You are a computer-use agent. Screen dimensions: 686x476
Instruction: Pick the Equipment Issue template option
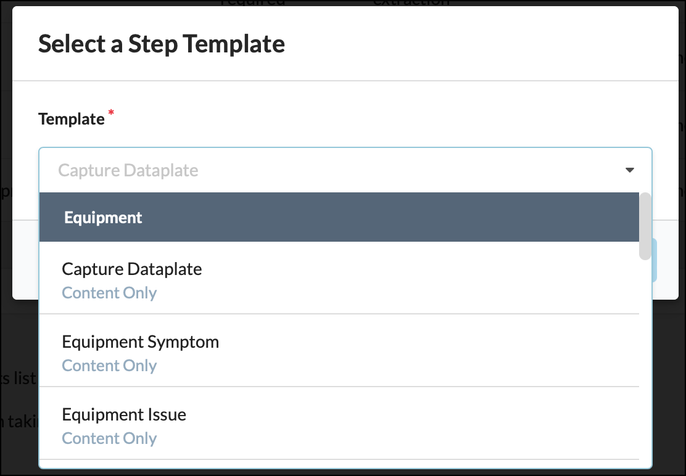(339, 423)
